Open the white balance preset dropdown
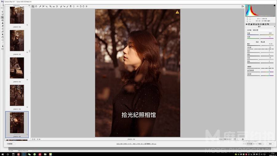Image resolution: width=277 pixels, height=156 pixels. [x=263, y=30]
